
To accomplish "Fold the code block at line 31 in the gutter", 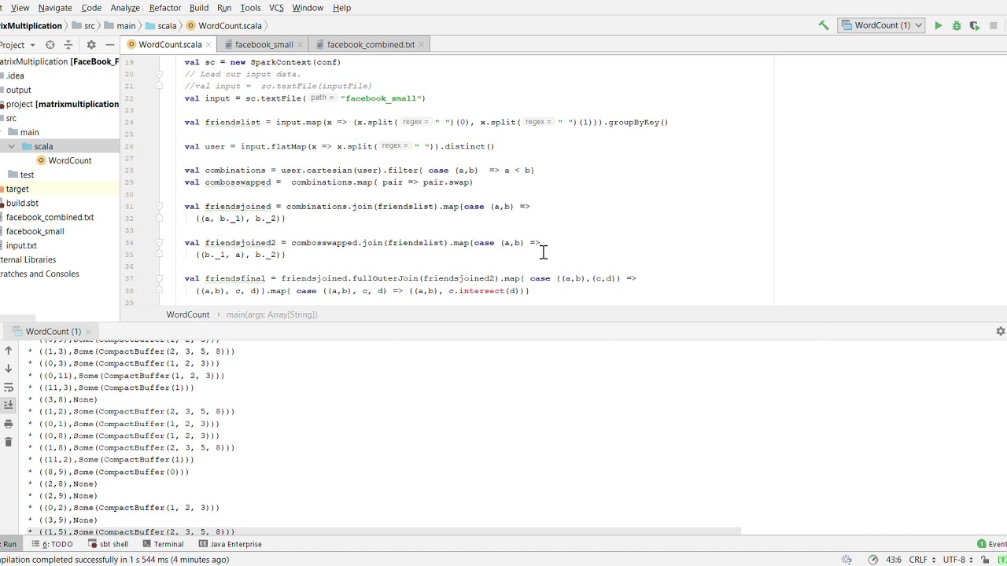I will (159, 207).
